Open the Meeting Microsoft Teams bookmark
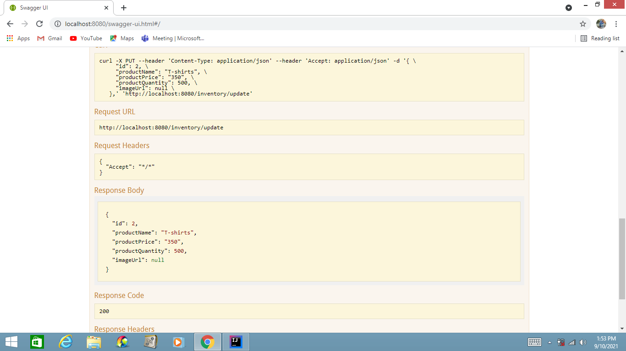Viewport: 626px width, 351px height. click(x=173, y=38)
